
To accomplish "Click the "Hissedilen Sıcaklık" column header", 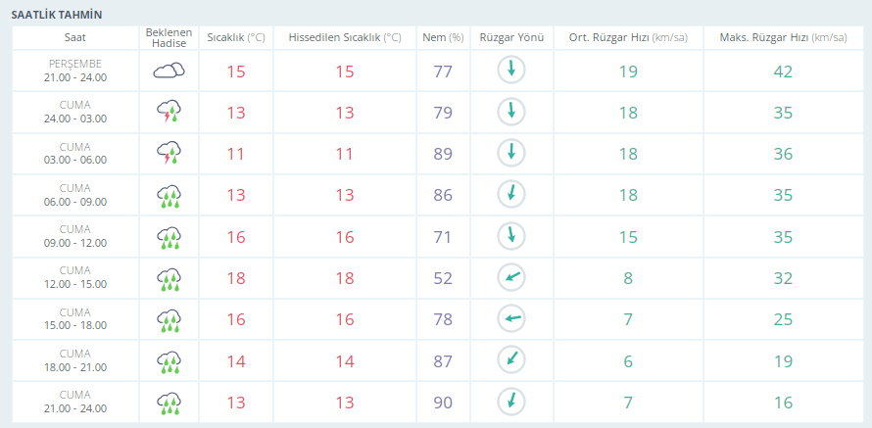I will pos(345,37).
